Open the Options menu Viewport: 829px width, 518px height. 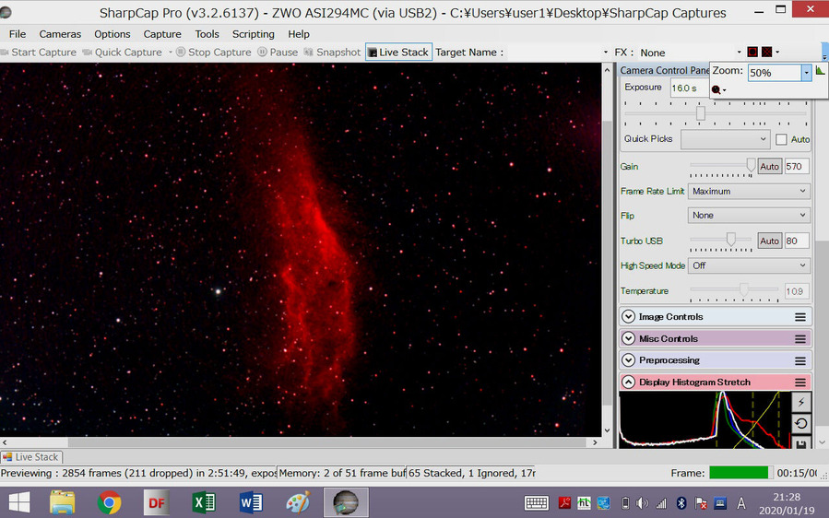click(x=113, y=34)
